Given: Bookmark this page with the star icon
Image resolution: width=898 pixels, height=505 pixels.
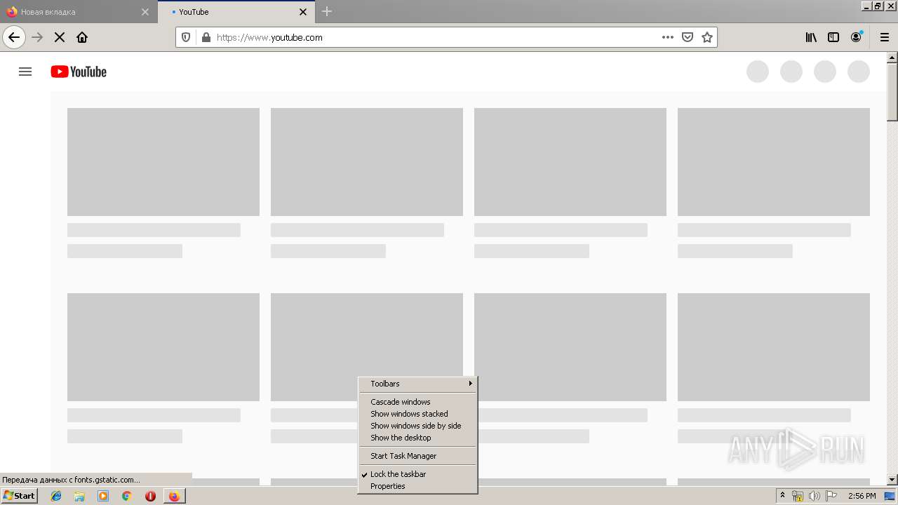Looking at the screenshot, I should pyautogui.click(x=707, y=37).
